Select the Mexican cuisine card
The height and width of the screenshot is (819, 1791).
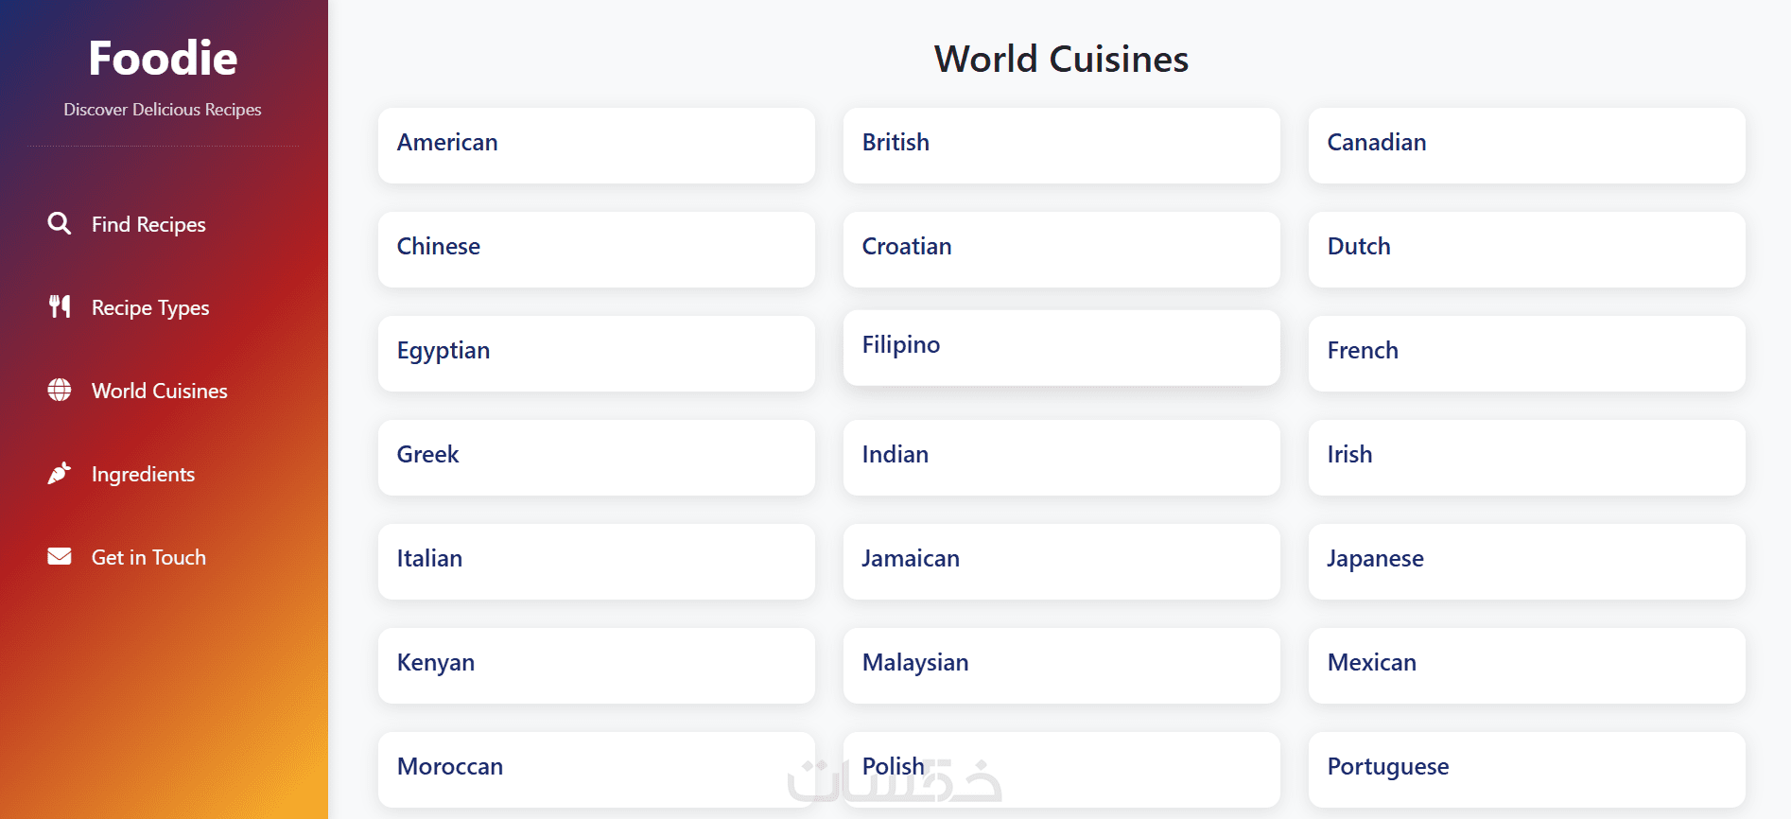coord(1526,665)
